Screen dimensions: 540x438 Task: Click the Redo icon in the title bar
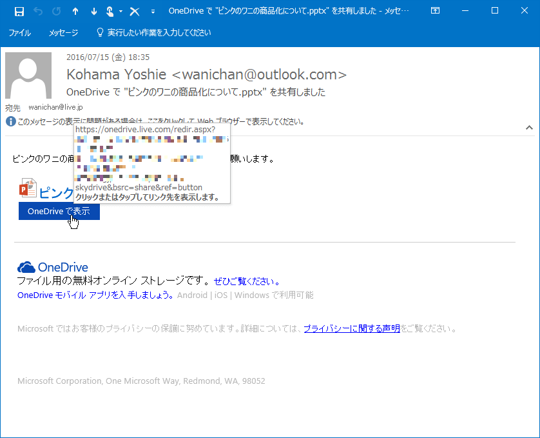click(57, 12)
